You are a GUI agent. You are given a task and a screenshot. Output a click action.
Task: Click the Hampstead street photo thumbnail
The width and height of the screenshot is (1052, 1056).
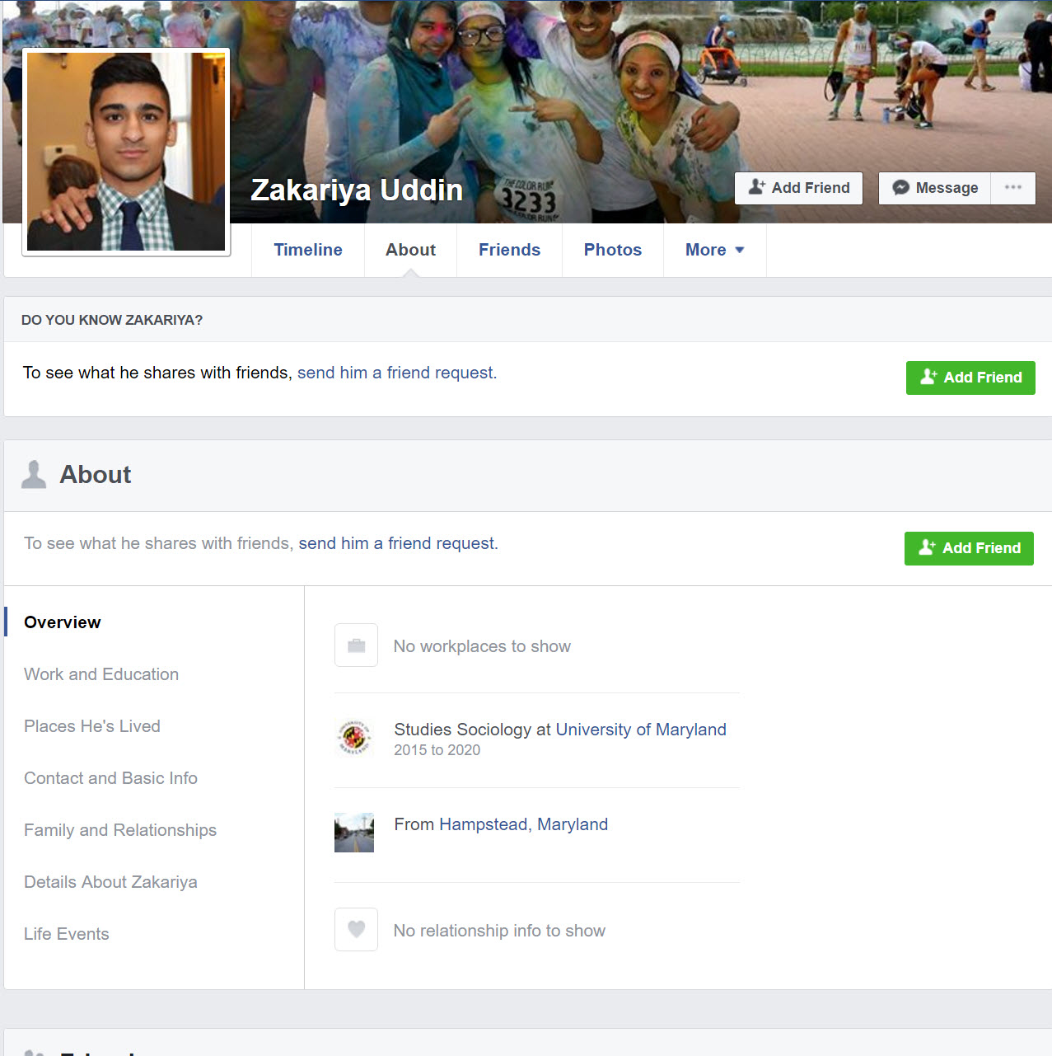[x=353, y=833]
